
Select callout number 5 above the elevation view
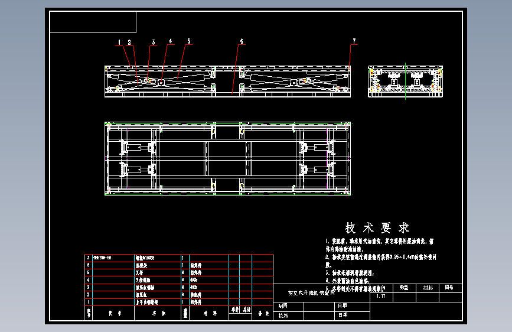(188, 41)
